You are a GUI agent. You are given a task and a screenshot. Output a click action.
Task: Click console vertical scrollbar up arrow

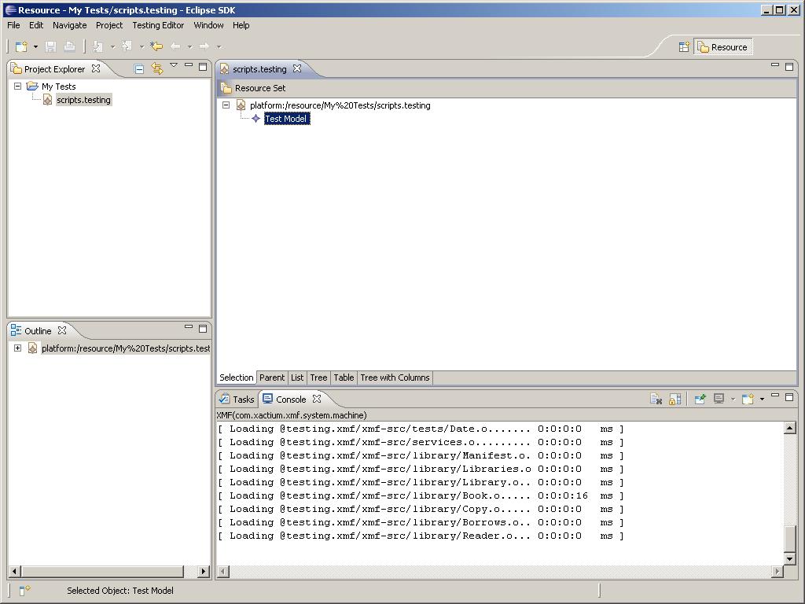(789, 429)
